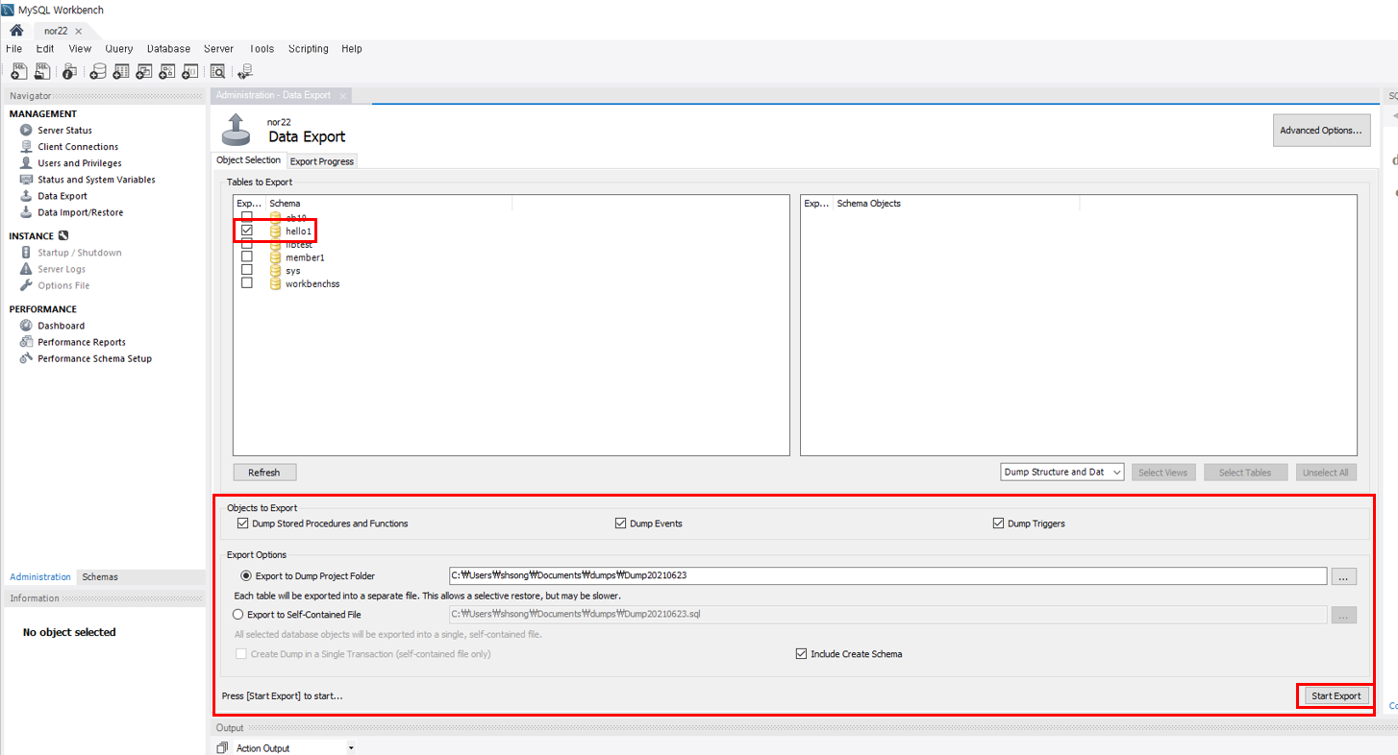The width and height of the screenshot is (1398, 755).
Task: Click the Action Output copy icon
Action: [222, 747]
